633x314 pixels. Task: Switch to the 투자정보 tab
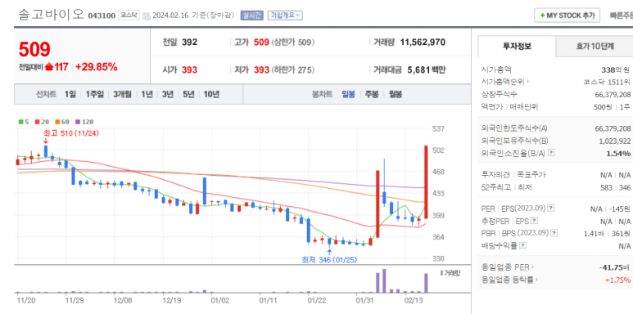coord(517,46)
